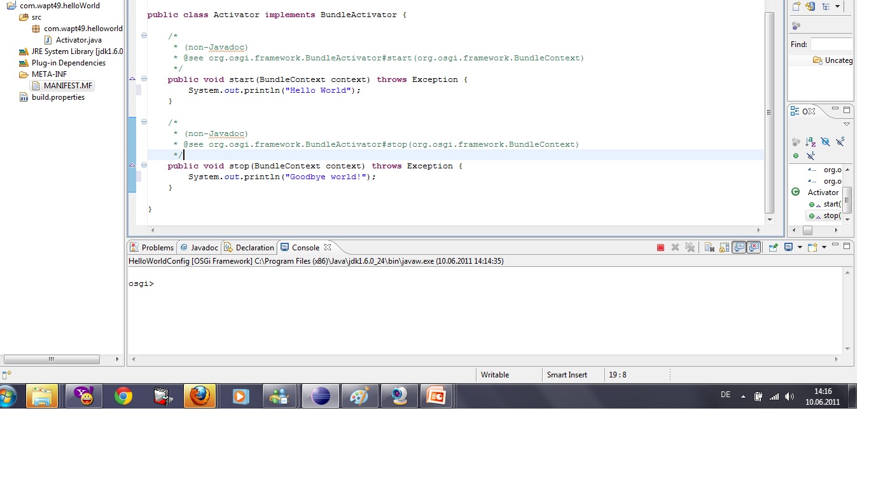
Task: Switch to the Problems tab
Action: 152,248
